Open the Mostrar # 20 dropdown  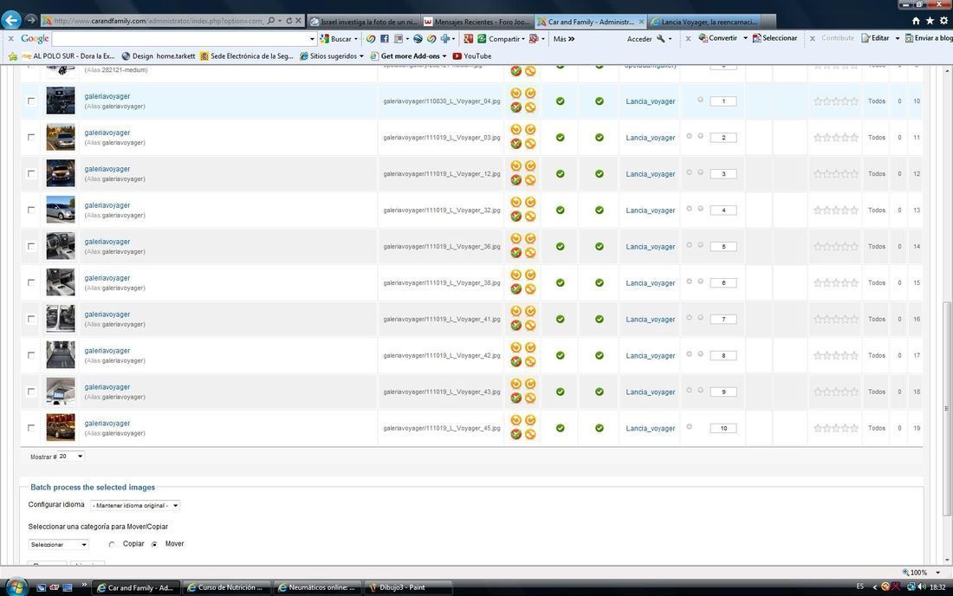[71, 457]
